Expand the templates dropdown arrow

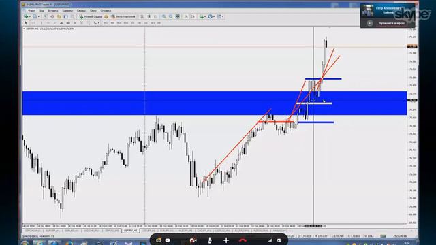click(223, 16)
